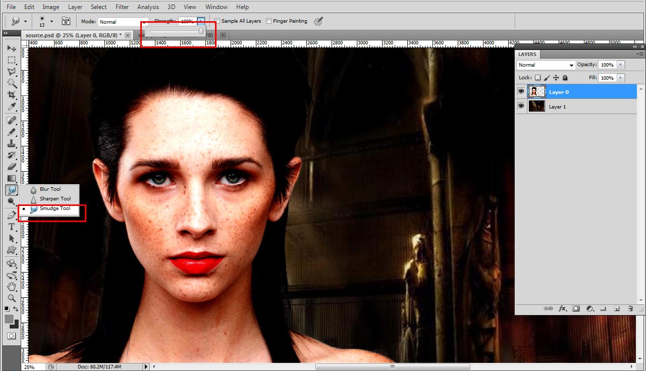This screenshot has height=371, width=646.
Task: Toggle lock all
Action: pos(565,78)
